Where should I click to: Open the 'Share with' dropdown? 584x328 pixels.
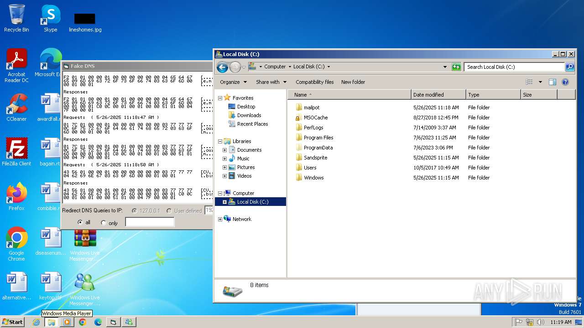pyautogui.click(x=271, y=82)
